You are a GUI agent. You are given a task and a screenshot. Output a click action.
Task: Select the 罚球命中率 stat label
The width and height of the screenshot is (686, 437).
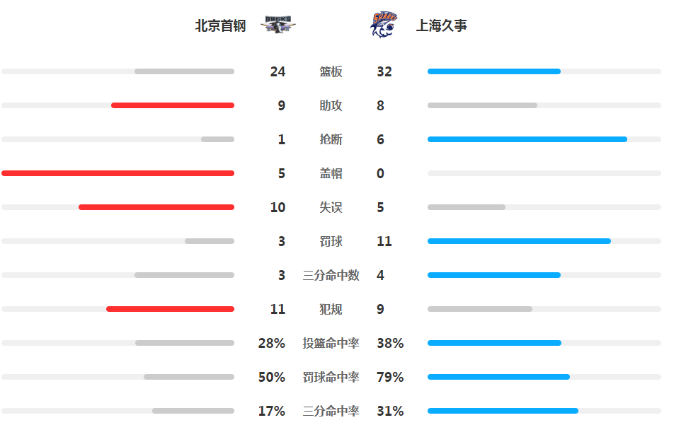click(x=331, y=377)
